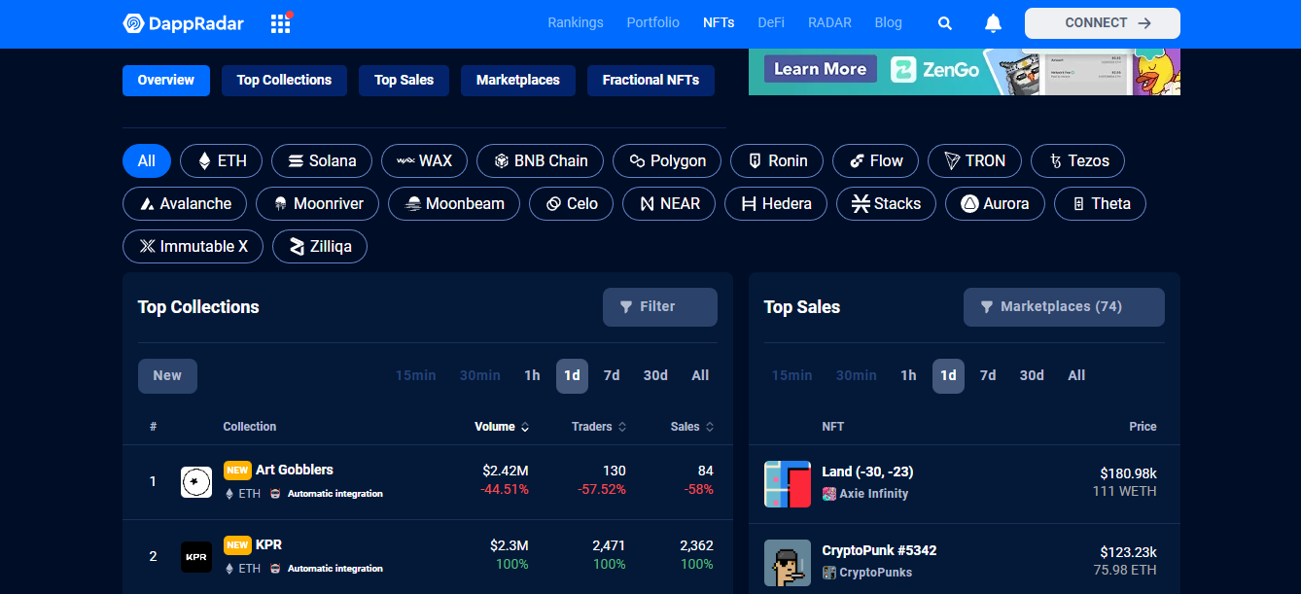Image resolution: width=1301 pixels, height=594 pixels.
Task: Filter by ETH chain
Action: pyautogui.click(x=222, y=160)
